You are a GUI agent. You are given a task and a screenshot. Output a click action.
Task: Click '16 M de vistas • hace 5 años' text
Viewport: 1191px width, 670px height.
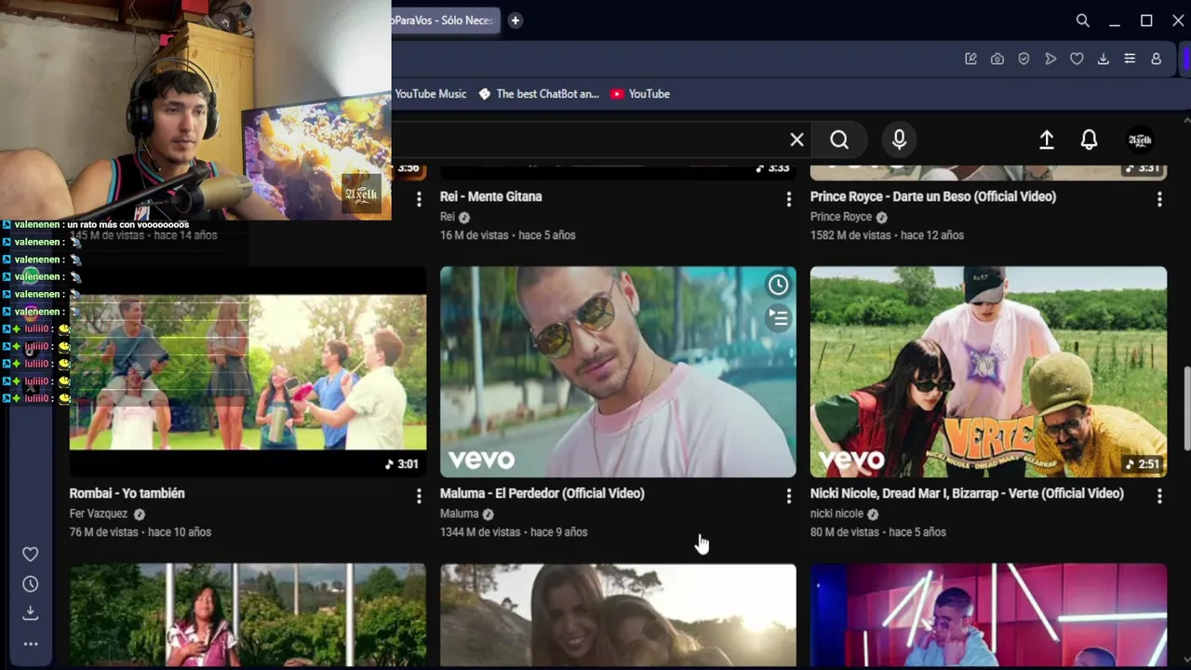point(508,235)
